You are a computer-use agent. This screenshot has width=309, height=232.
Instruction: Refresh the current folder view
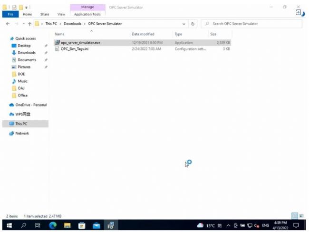coord(193,24)
